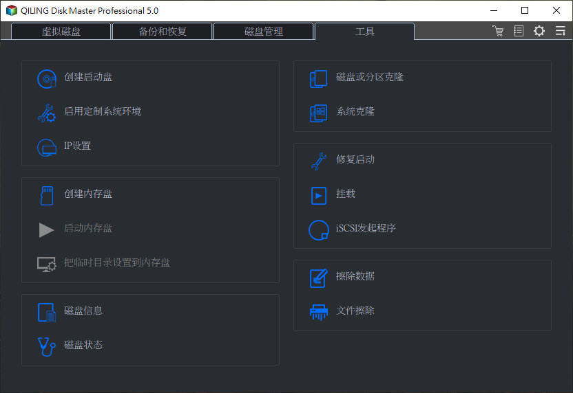Screen dimensions: 573x393
Task: Switch to the 虚拟磁盘 tab
Action: coord(61,32)
